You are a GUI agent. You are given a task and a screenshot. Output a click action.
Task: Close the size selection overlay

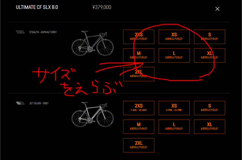[217, 9]
